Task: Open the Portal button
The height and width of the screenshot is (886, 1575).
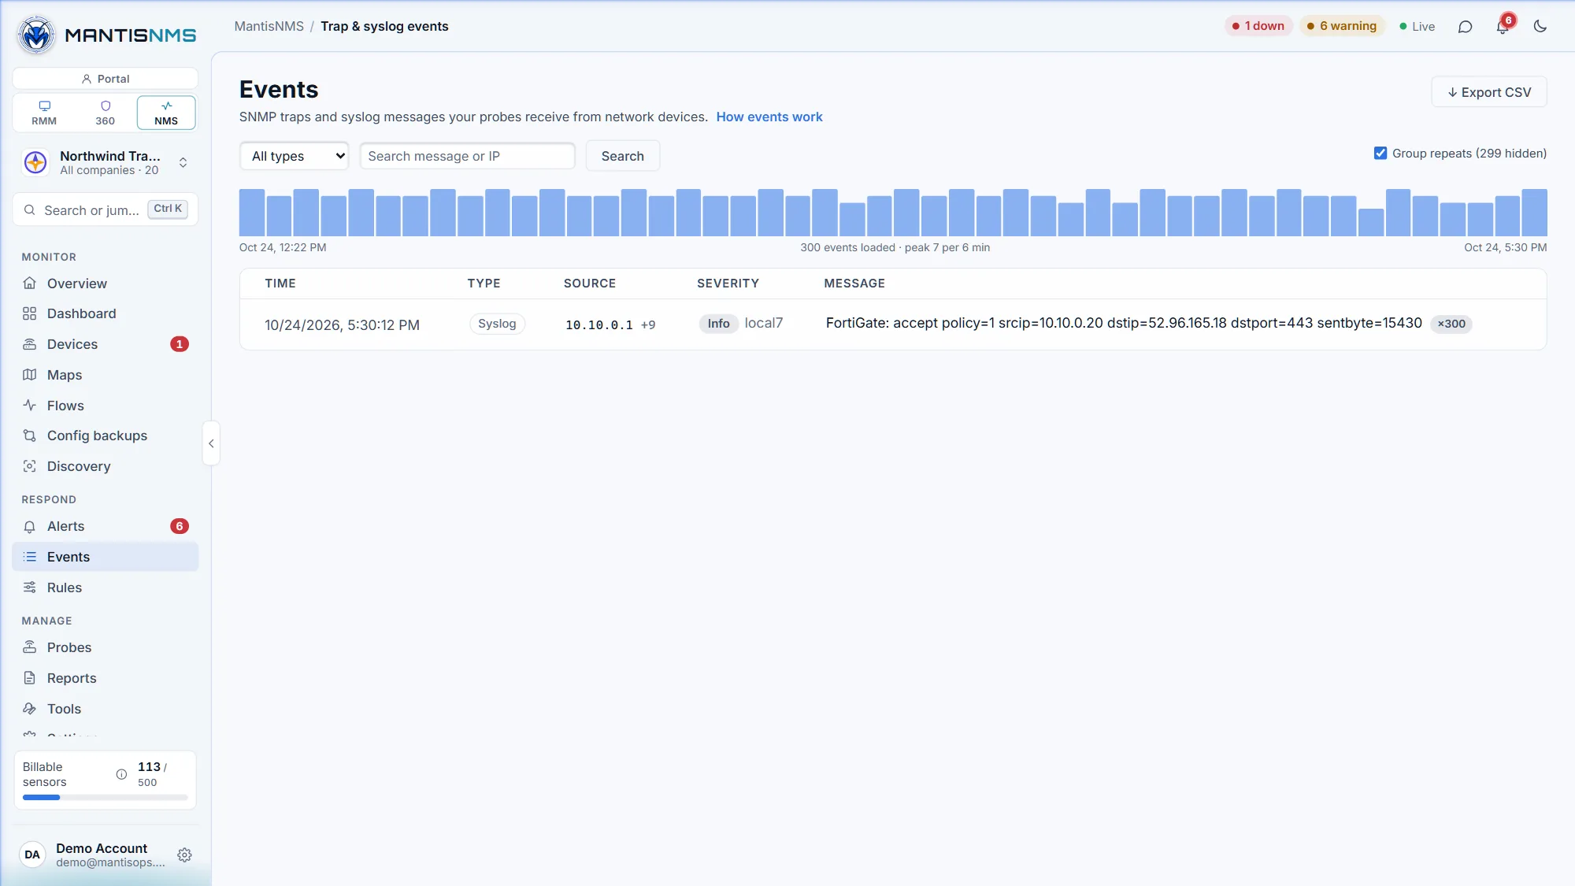Action: [x=105, y=79]
